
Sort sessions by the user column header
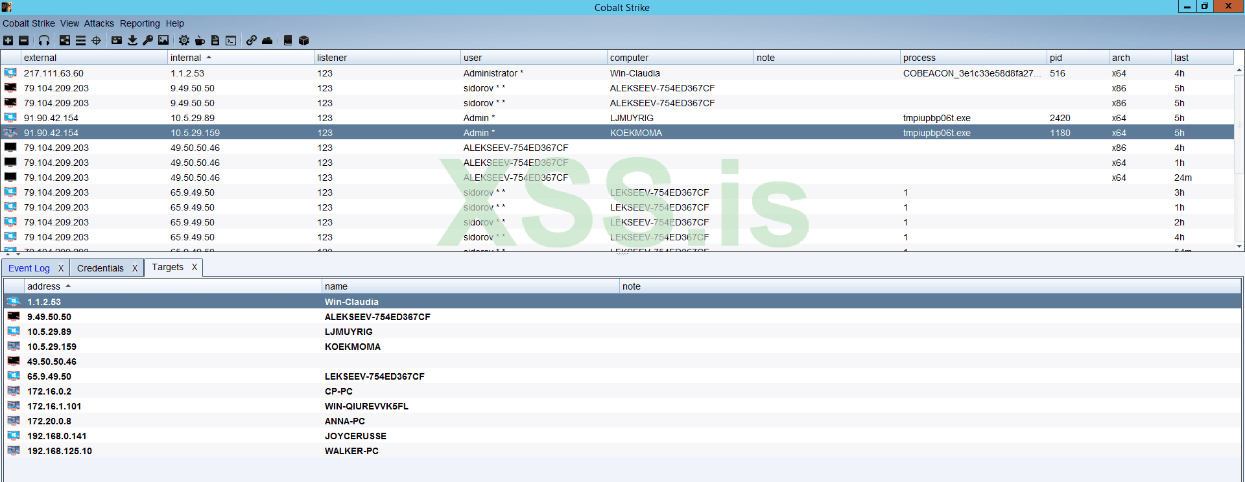(534, 58)
